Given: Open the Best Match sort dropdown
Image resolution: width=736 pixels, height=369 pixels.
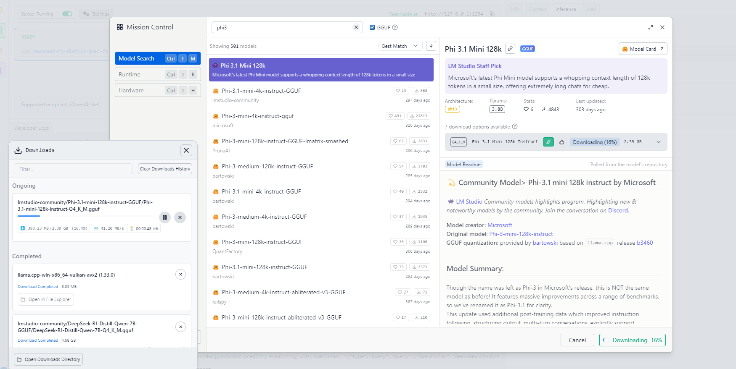Looking at the screenshot, I should point(400,46).
